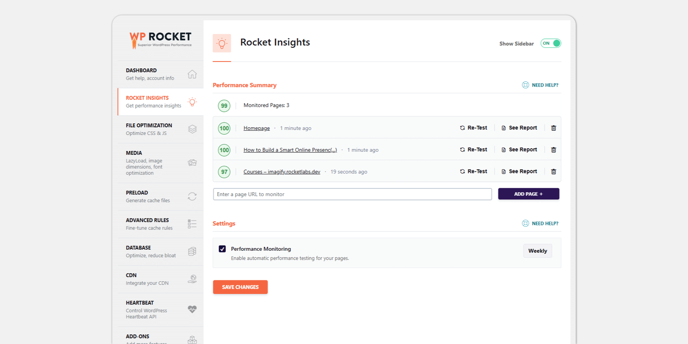Re-Test the How to Build a Smart Online page
Image resolution: width=688 pixels, height=344 pixels.
coord(473,150)
